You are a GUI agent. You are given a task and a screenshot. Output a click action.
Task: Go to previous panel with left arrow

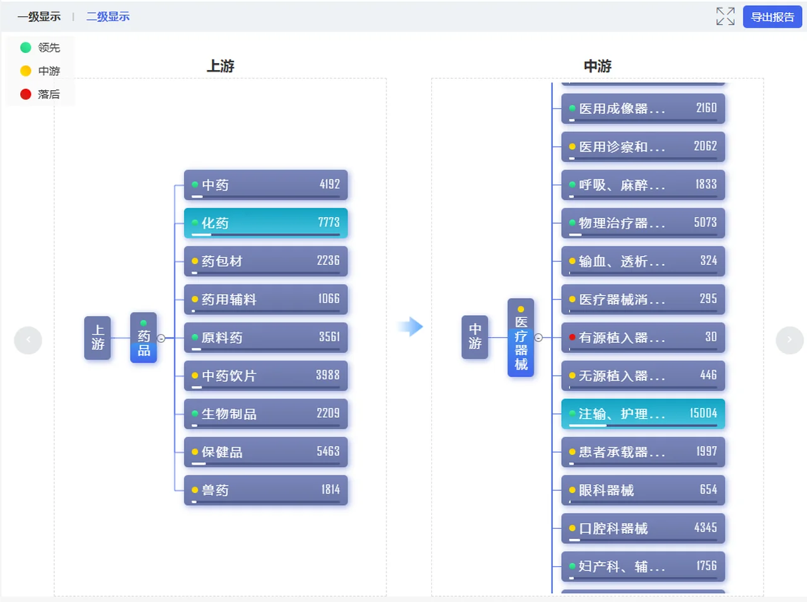click(28, 340)
